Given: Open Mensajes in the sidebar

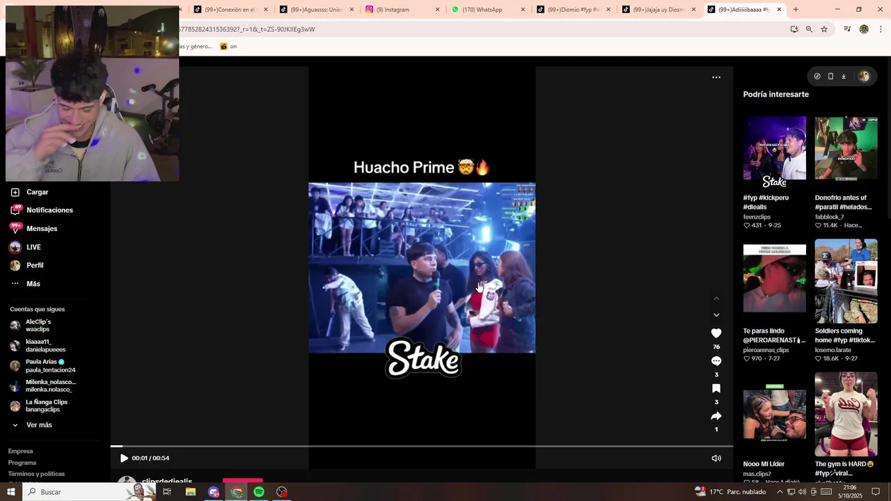Looking at the screenshot, I should (x=33, y=228).
